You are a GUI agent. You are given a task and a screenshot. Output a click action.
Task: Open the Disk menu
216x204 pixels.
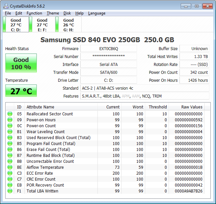click(67, 13)
